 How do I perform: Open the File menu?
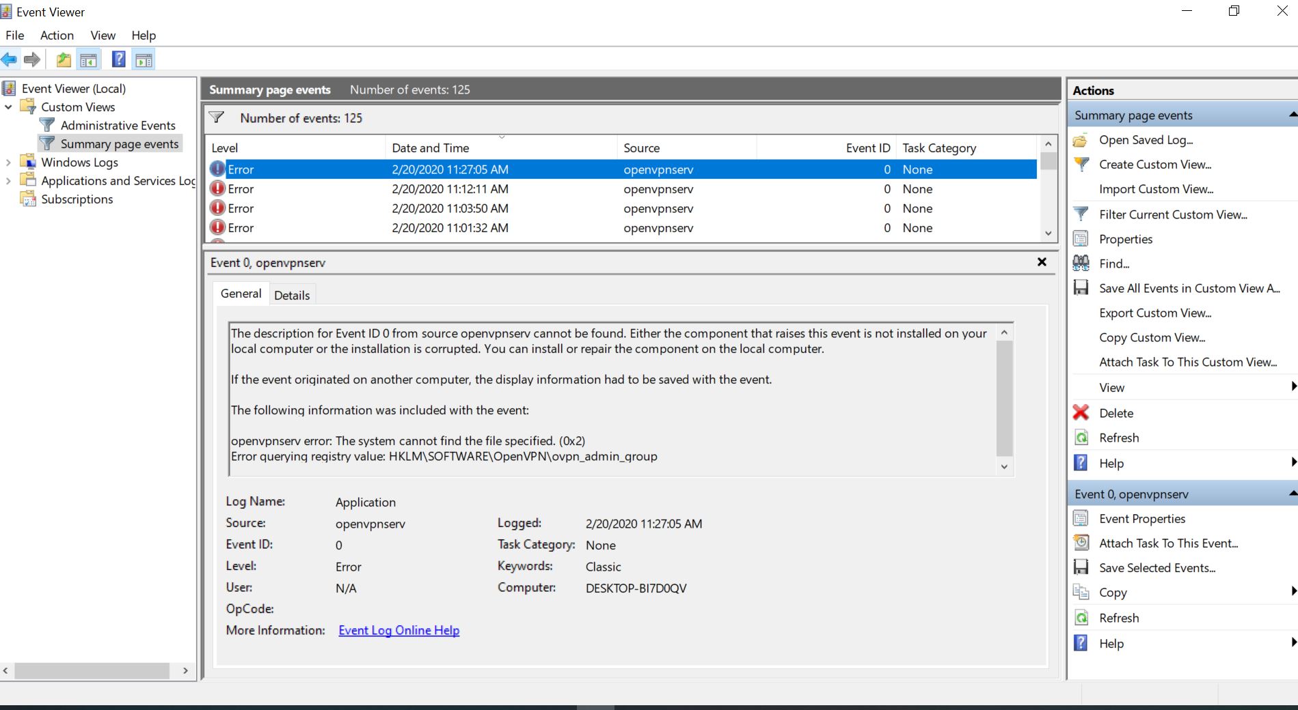(14, 35)
